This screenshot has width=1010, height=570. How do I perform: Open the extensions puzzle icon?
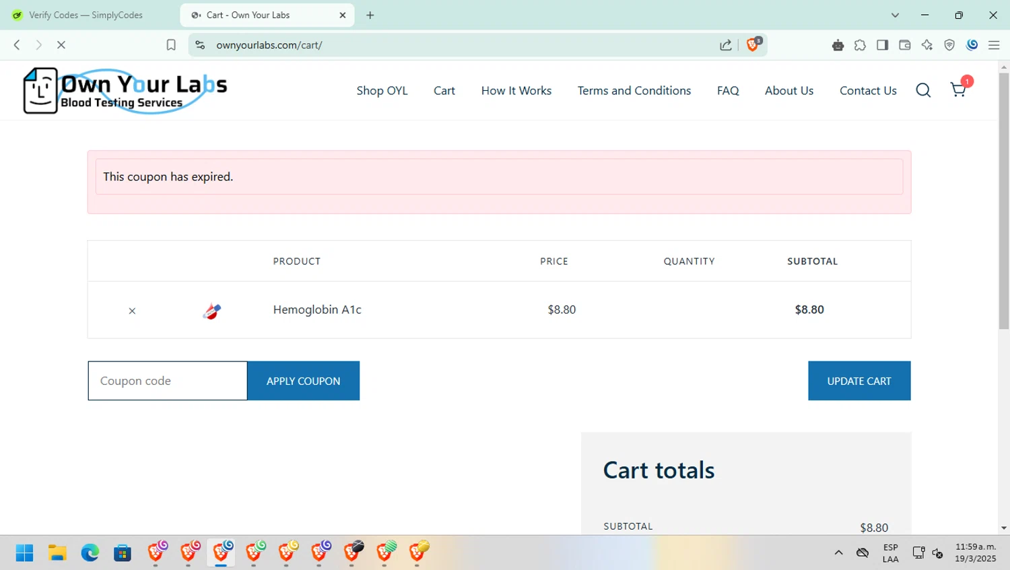click(860, 45)
